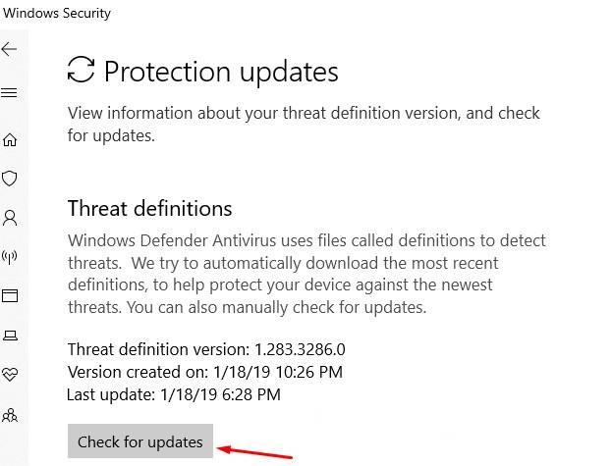Click the back arrow in the sidebar
This screenshot has width=612, height=466.
point(10,48)
